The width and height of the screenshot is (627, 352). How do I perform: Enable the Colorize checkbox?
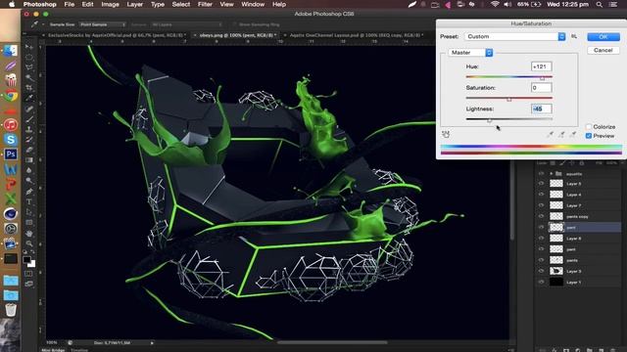tap(589, 126)
